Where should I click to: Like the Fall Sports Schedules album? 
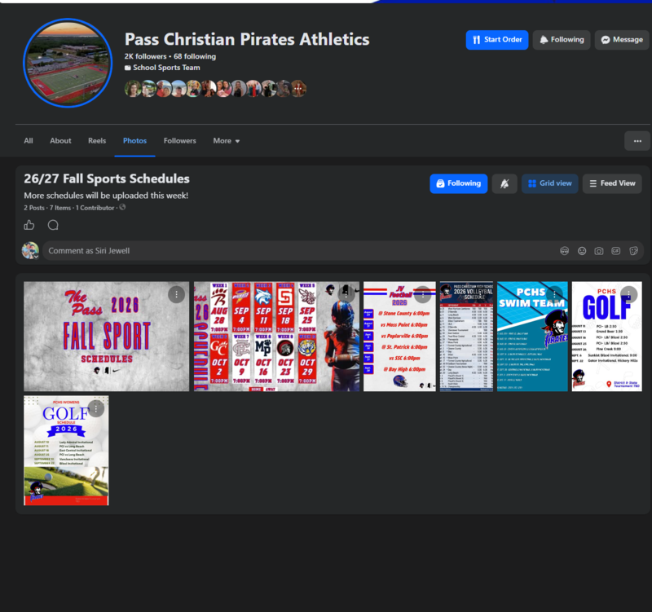point(29,225)
